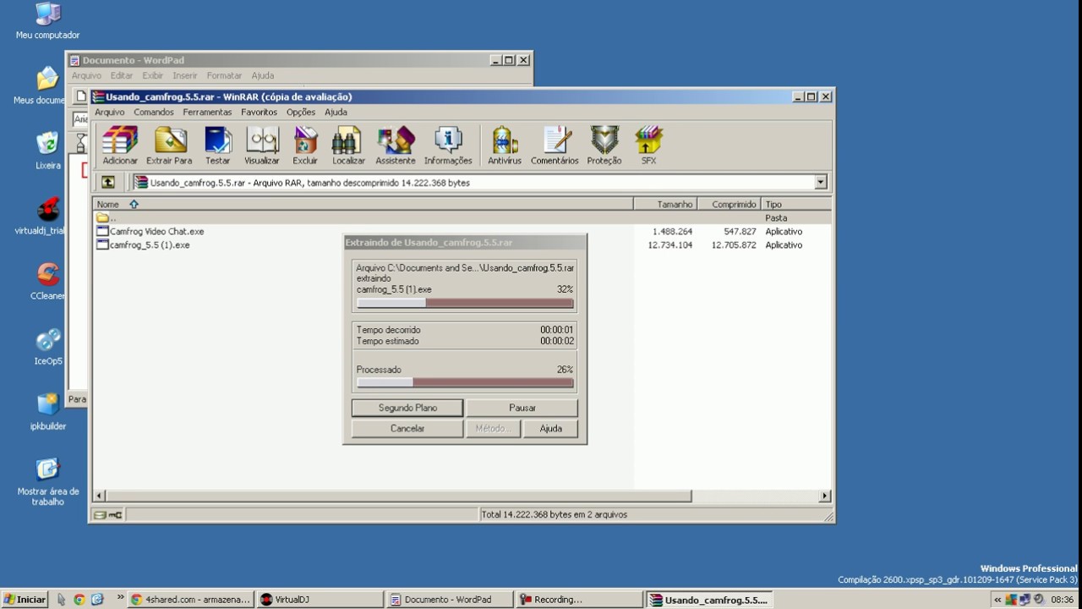Open the Editar menu in WordPad
Viewport: 1082px width, 609px height.
coord(122,75)
